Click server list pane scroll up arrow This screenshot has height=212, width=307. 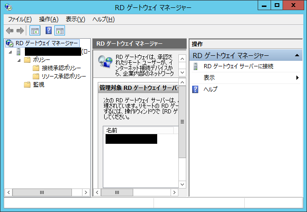tap(182, 82)
